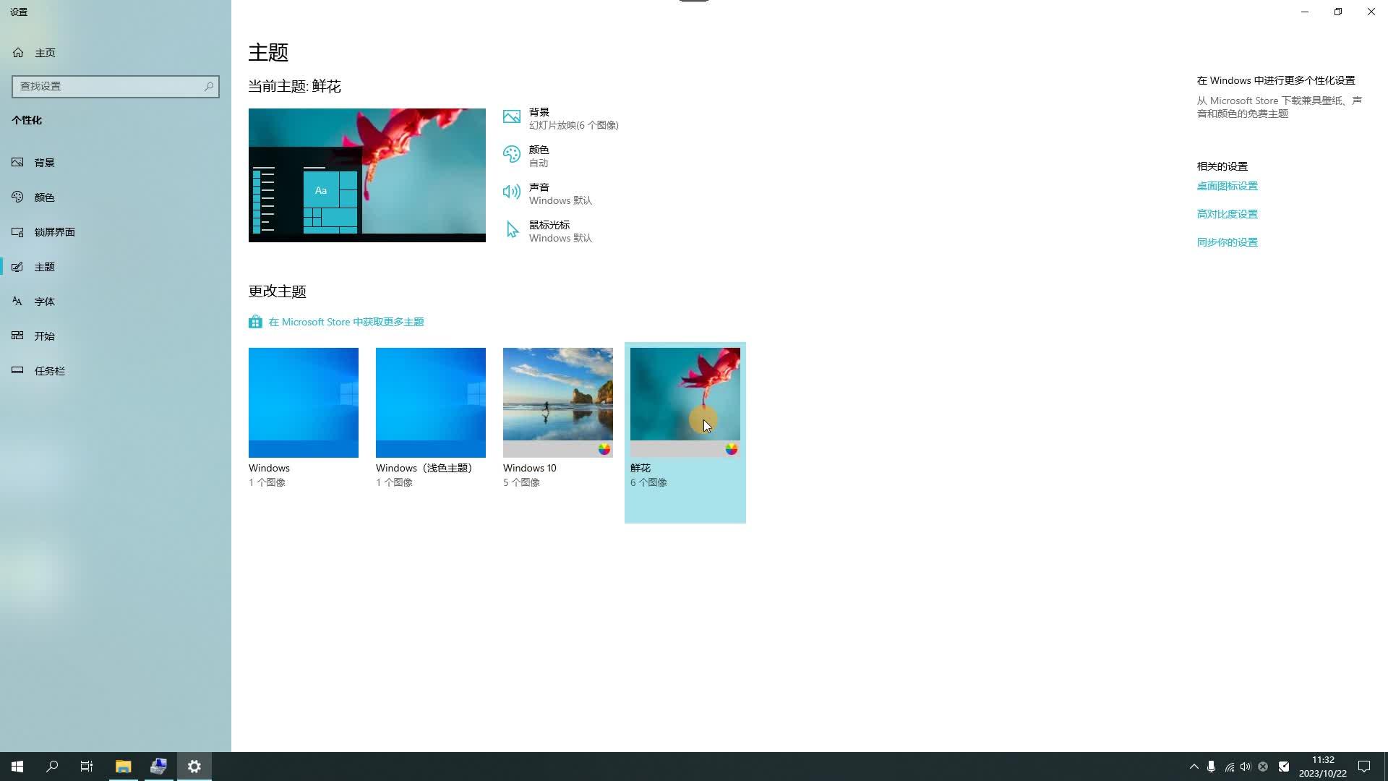Open the 主页 home icon in sidebar
1388x781 pixels.
[18, 53]
